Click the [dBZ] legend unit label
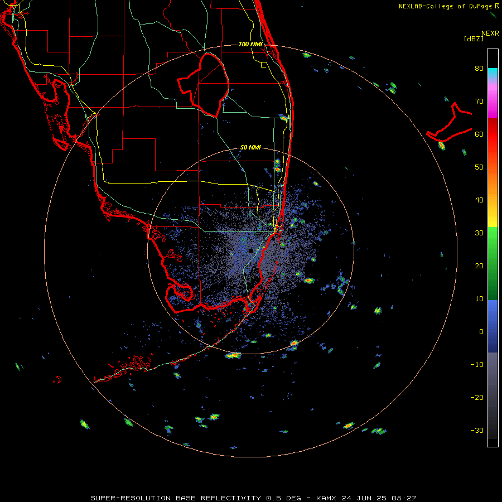Viewport: 502px width, 502px height. point(474,38)
